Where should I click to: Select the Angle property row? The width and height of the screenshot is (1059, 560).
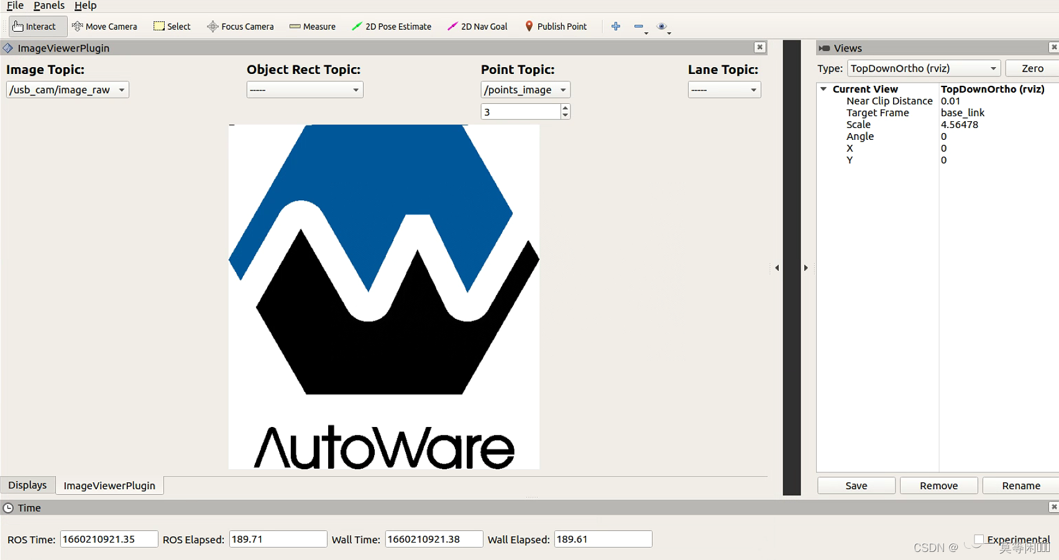tap(860, 136)
